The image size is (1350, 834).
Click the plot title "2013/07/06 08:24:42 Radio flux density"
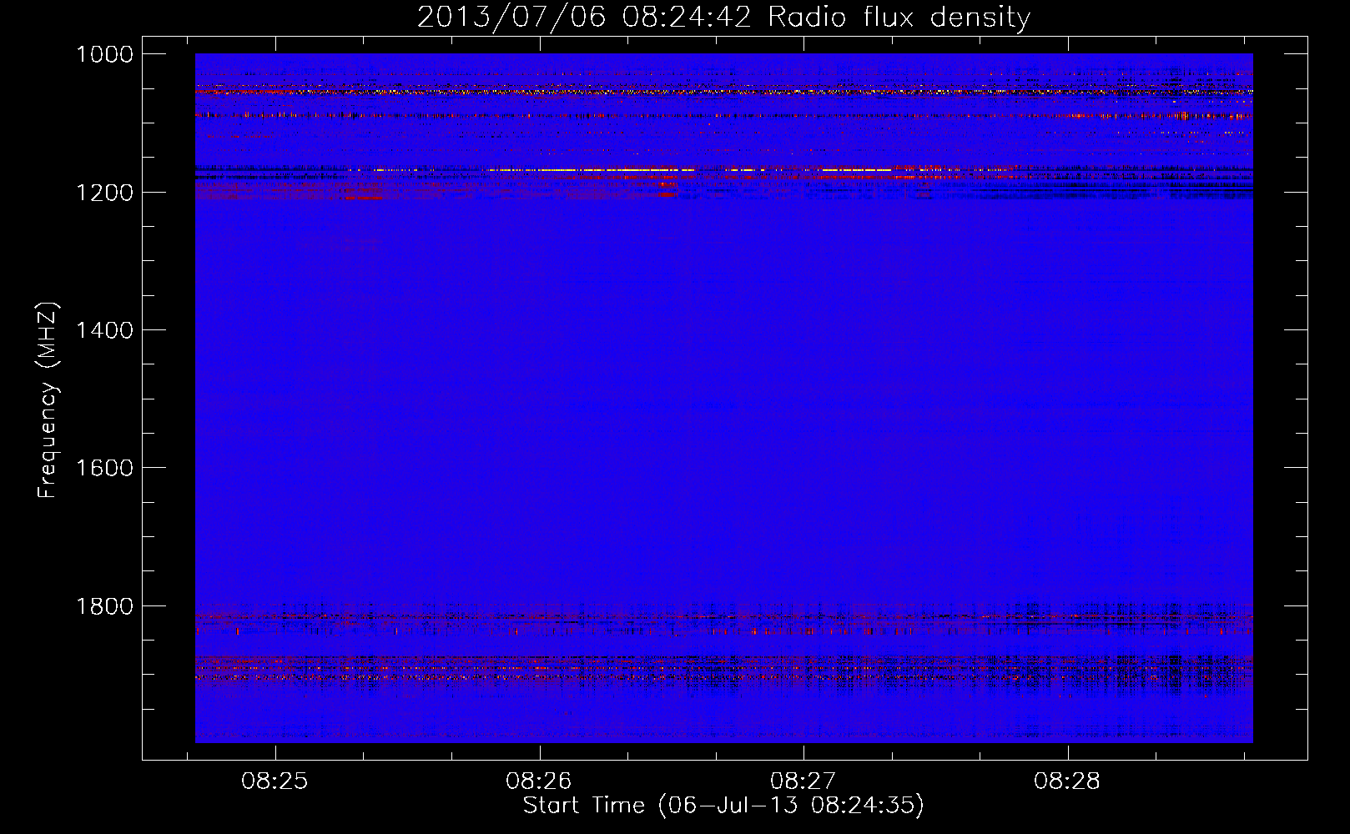(723, 18)
